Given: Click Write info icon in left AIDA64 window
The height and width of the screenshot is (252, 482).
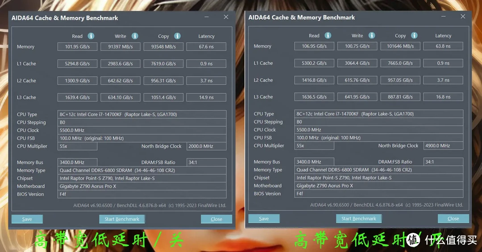Looking at the screenshot, I should click(135, 36).
